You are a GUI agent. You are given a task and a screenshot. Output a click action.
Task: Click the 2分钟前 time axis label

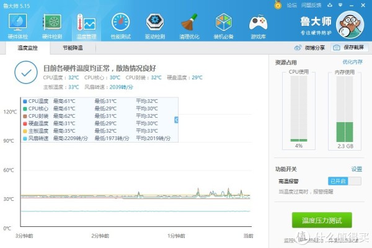(x=100, y=236)
